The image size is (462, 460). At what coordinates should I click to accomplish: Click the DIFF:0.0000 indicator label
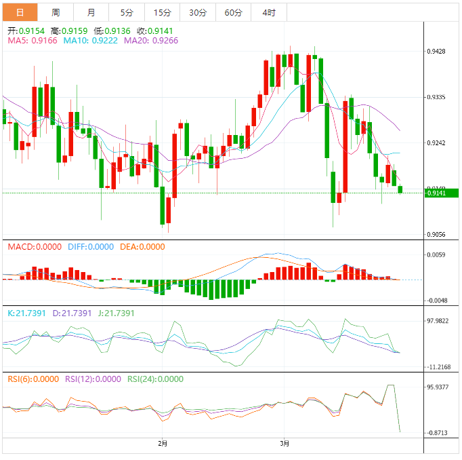pos(91,247)
